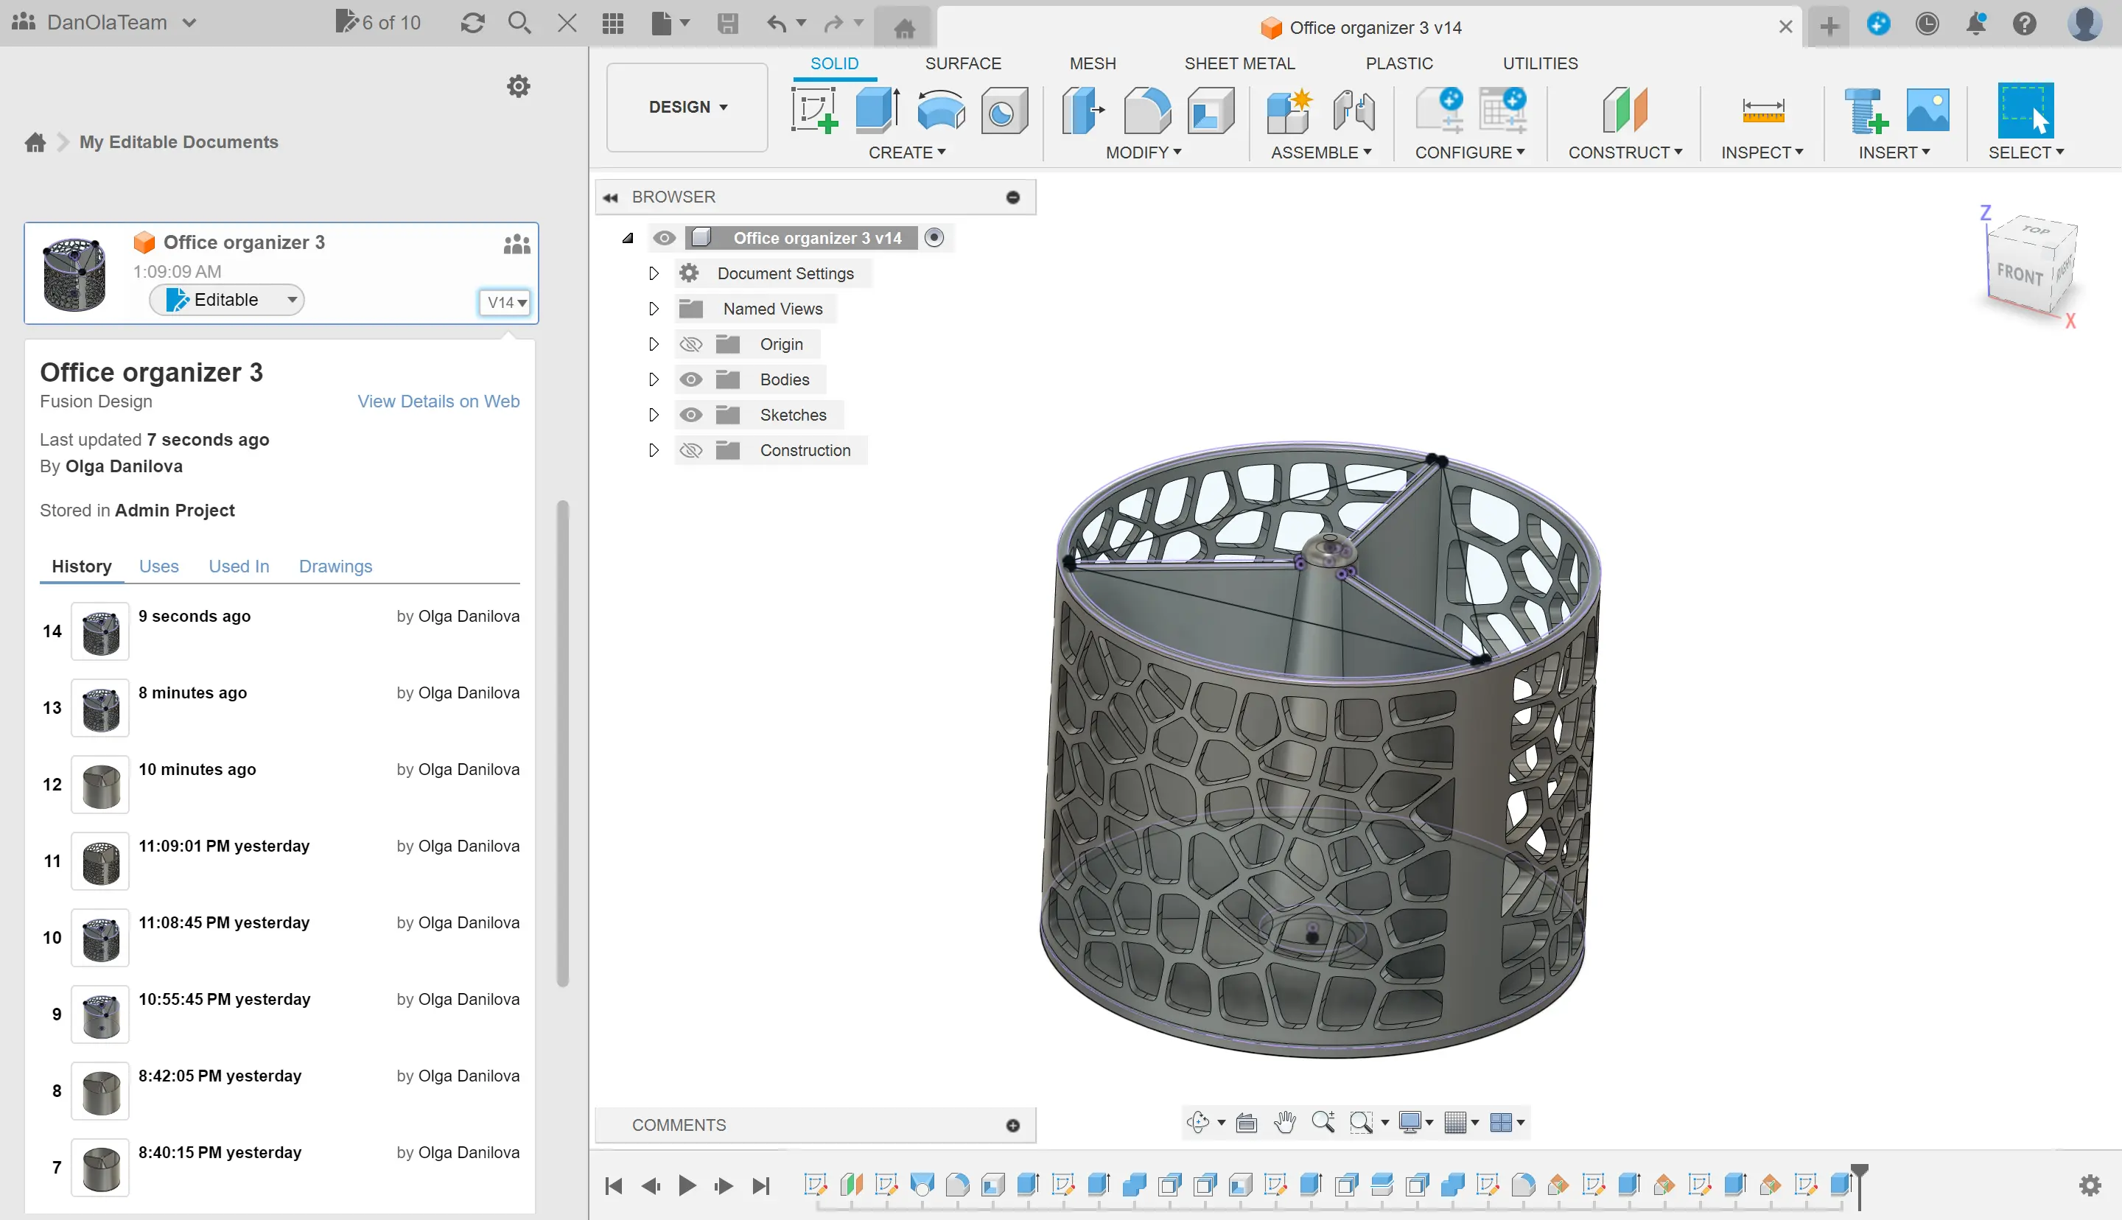Click the Insert Fastener icon

1866,110
